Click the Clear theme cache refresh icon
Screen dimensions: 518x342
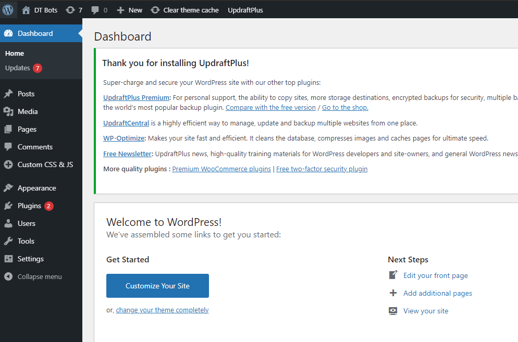click(155, 10)
